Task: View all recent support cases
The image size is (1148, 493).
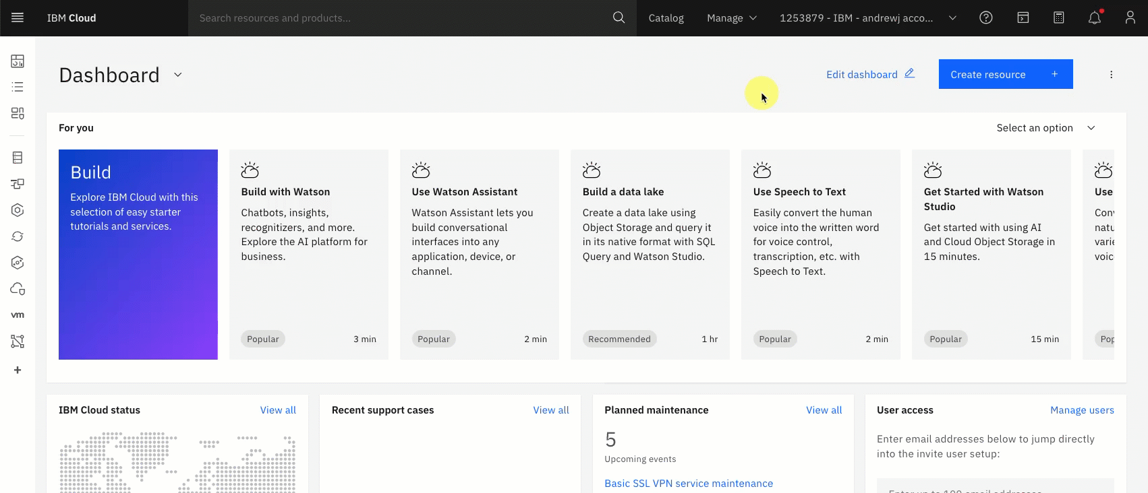Action: [551, 410]
